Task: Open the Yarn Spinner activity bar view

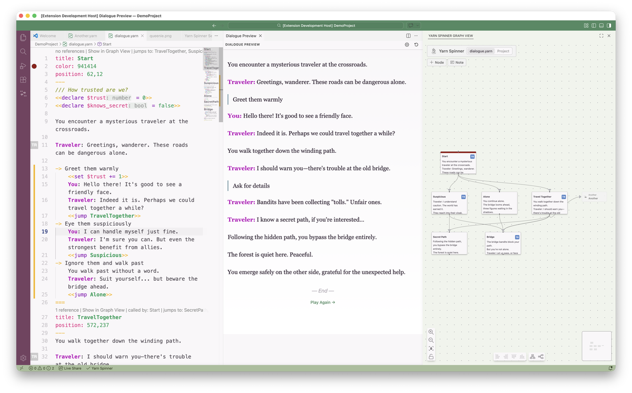Action: point(23,93)
